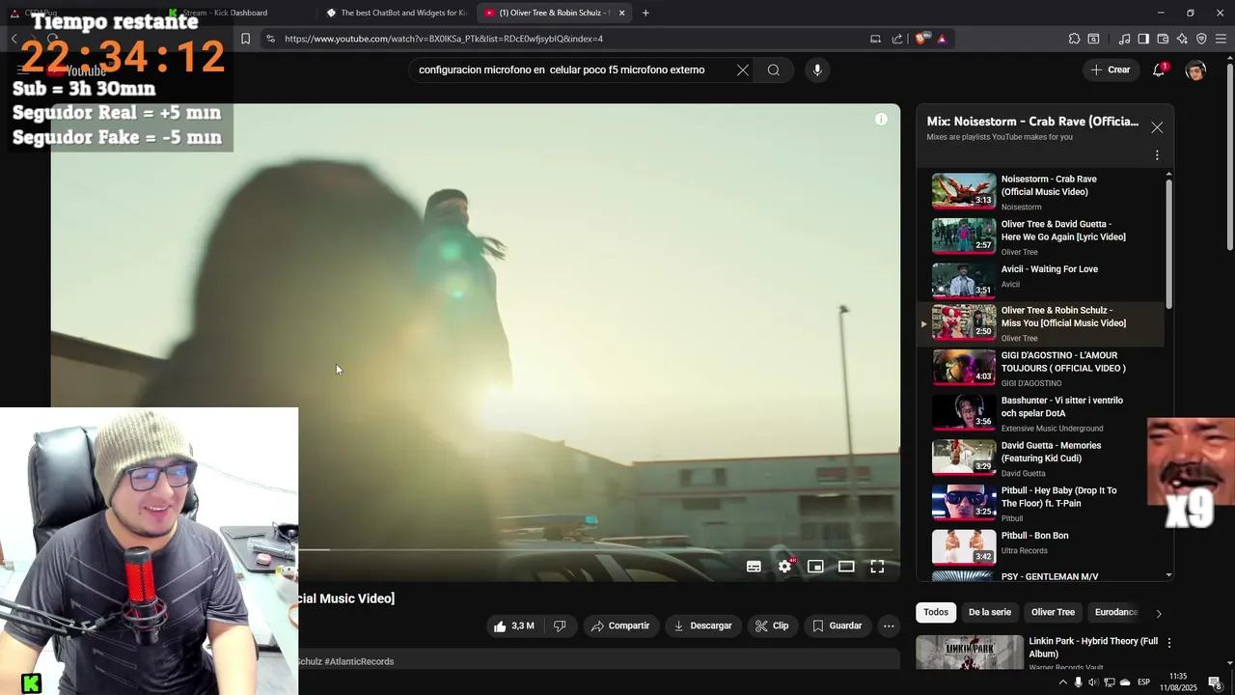
Task: Create a Clip of the video
Action: pos(772,625)
